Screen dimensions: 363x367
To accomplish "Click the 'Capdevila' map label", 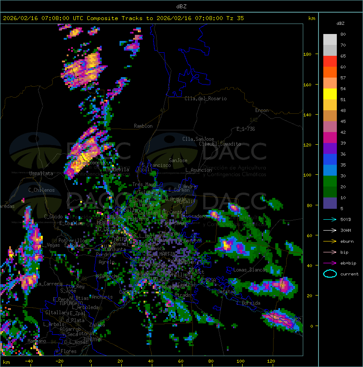I will pyautogui.click(x=117, y=170).
